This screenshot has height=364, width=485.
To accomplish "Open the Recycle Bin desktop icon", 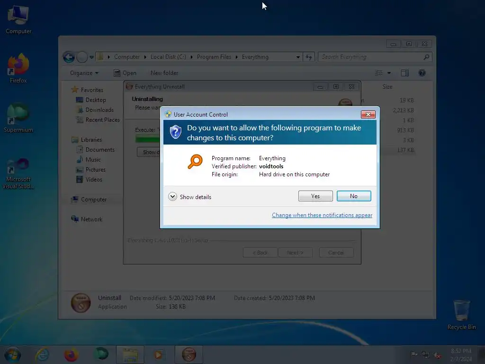I will (x=461, y=315).
